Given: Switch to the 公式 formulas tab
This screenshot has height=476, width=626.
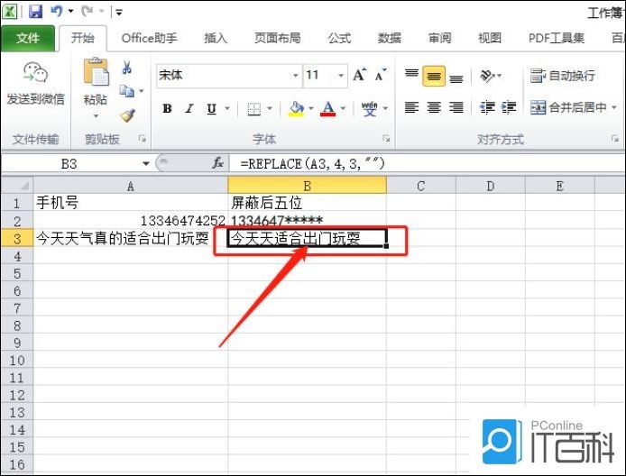Looking at the screenshot, I should [339, 38].
